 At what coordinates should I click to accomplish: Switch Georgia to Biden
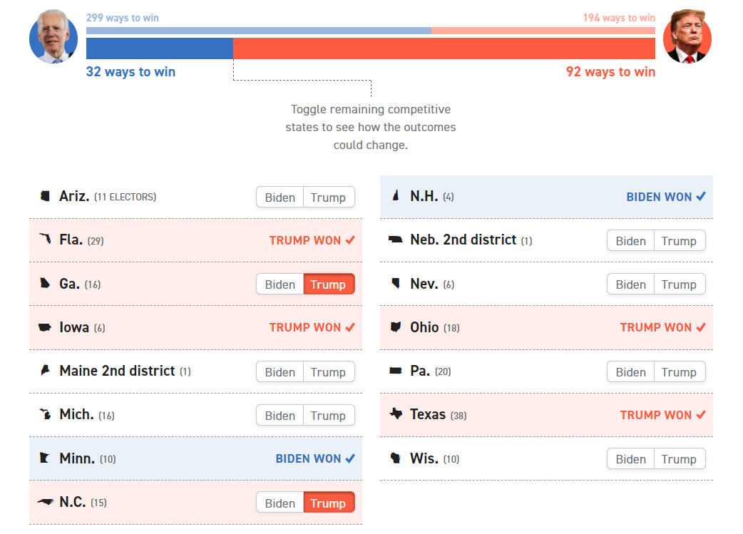click(280, 284)
